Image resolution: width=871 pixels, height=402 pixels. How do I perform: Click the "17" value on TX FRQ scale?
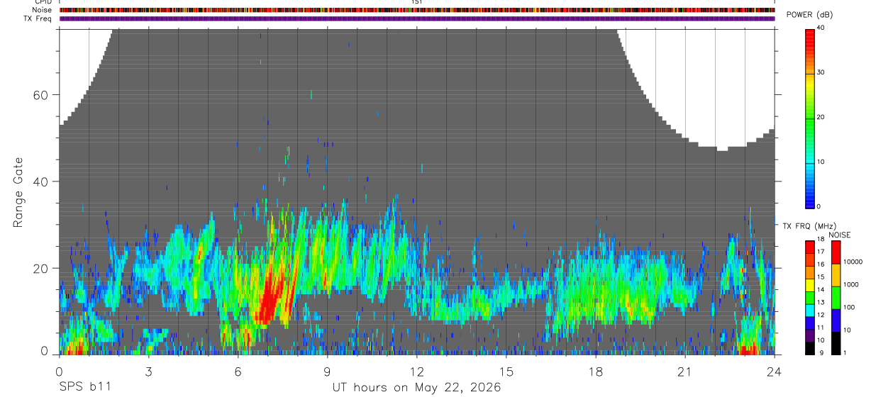pos(820,252)
